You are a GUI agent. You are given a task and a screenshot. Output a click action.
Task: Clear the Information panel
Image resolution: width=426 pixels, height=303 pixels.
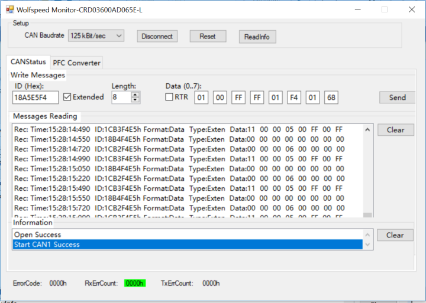[395, 235]
